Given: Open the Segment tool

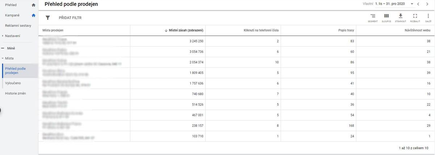Looking at the screenshot, I should pyautogui.click(x=373, y=18).
